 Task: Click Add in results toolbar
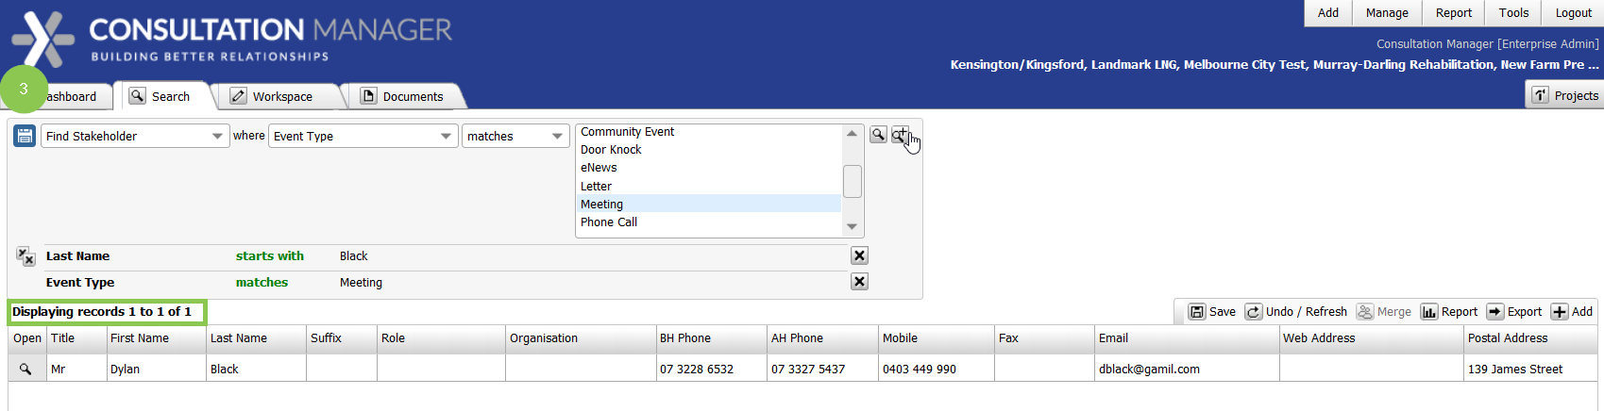(1572, 312)
